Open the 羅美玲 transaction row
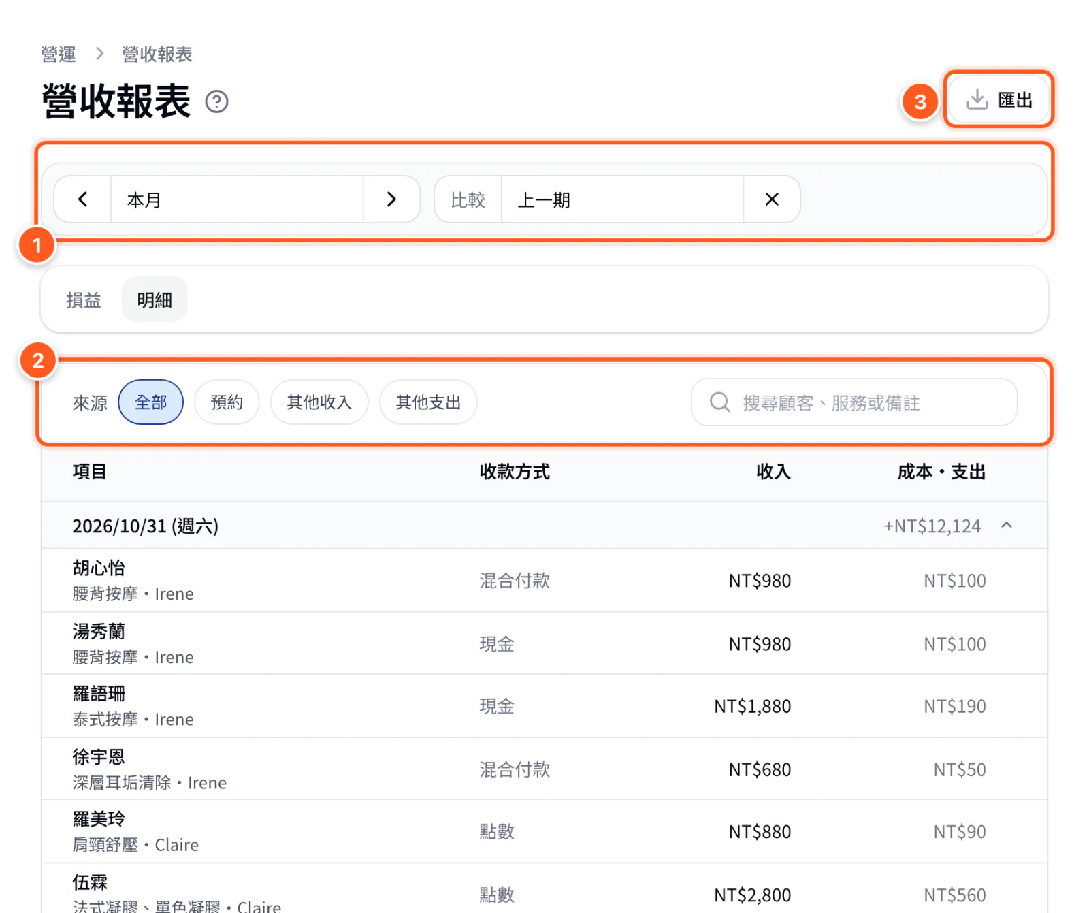The image size is (1089, 913). point(544,831)
